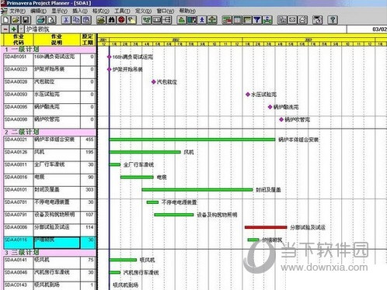387x290 pixels.
Task: Click the red minus button in edit bar
Action: click(x=5, y=29)
